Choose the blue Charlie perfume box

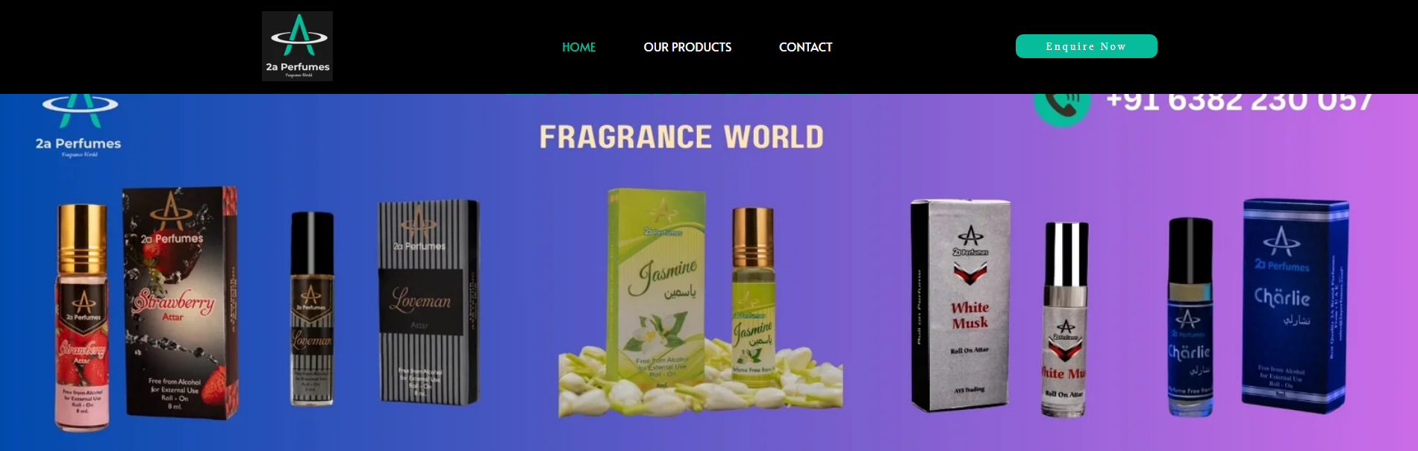pos(1295,304)
